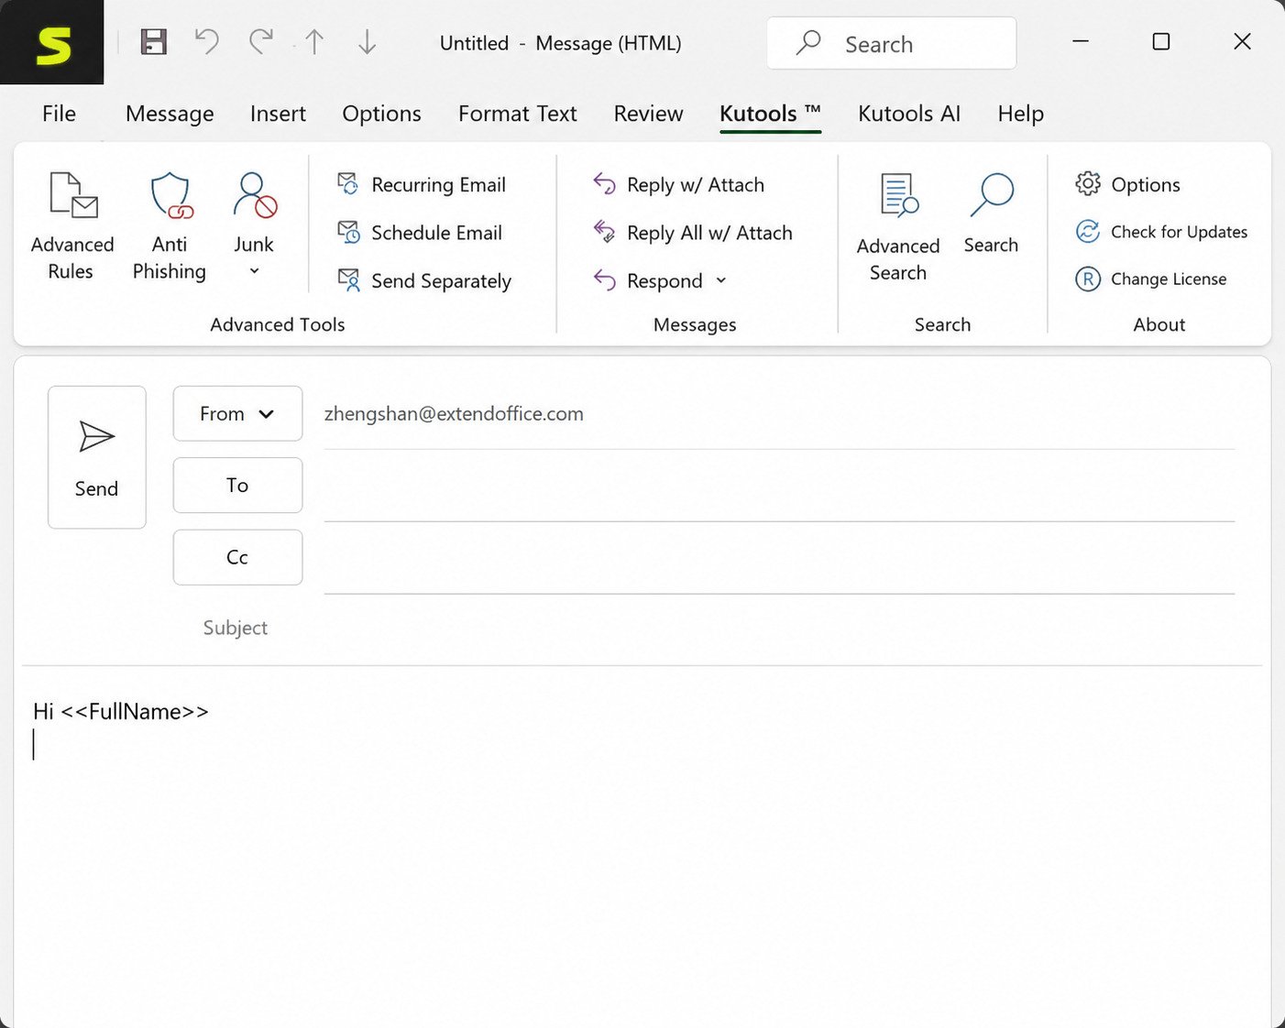Click Check for Updates
This screenshot has height=1028, width=1285.
[1161, 232]
